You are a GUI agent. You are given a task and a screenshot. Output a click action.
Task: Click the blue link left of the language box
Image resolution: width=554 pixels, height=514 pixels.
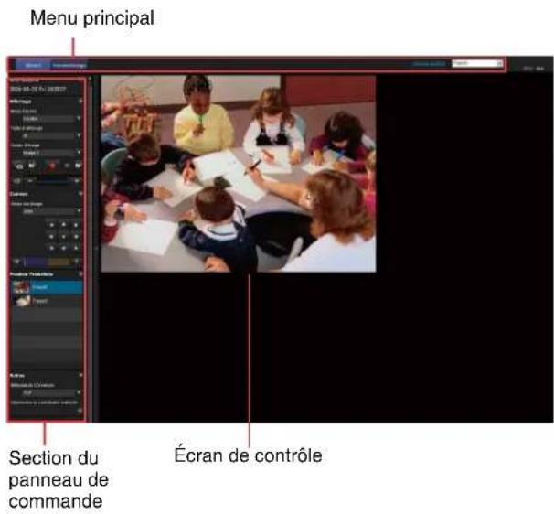pos(429,64)
